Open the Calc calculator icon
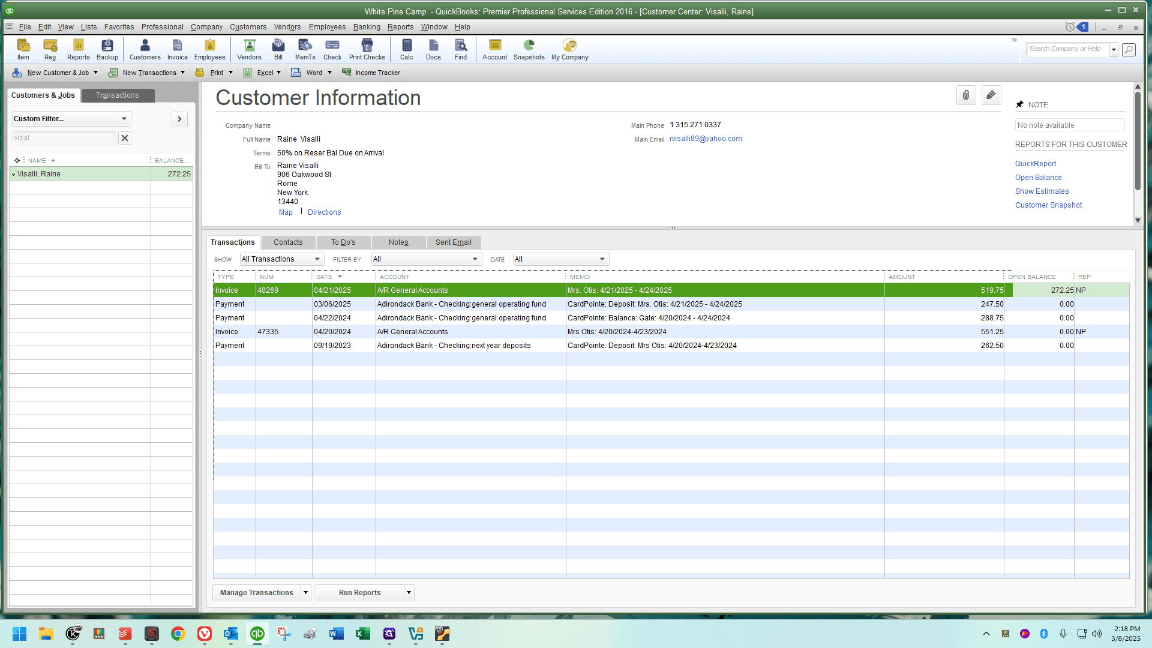 407,49
